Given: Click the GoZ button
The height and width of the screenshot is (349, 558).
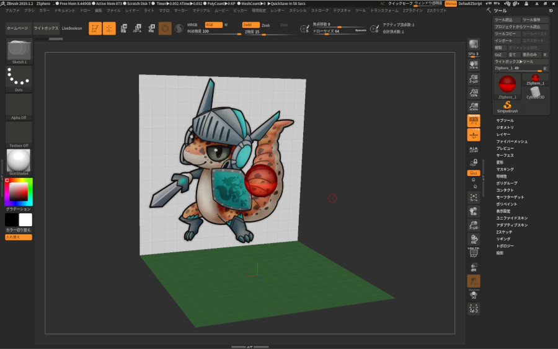Looking at the screenshot, I should [x=498, y=55].
